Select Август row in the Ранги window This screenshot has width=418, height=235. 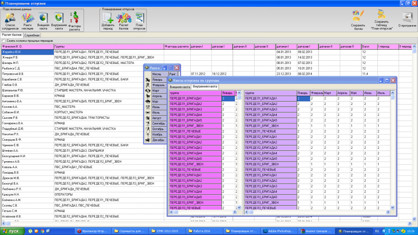tap(158, 118)
